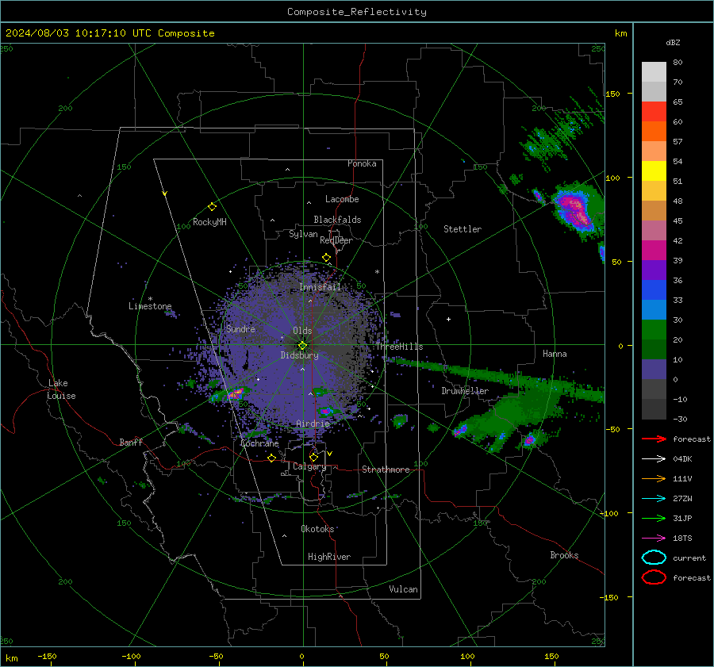Image resolution: width=714 pixels, height=667 pixels.
Task: Click the small storm cell north of Airdrie
Action: (325, 411)
